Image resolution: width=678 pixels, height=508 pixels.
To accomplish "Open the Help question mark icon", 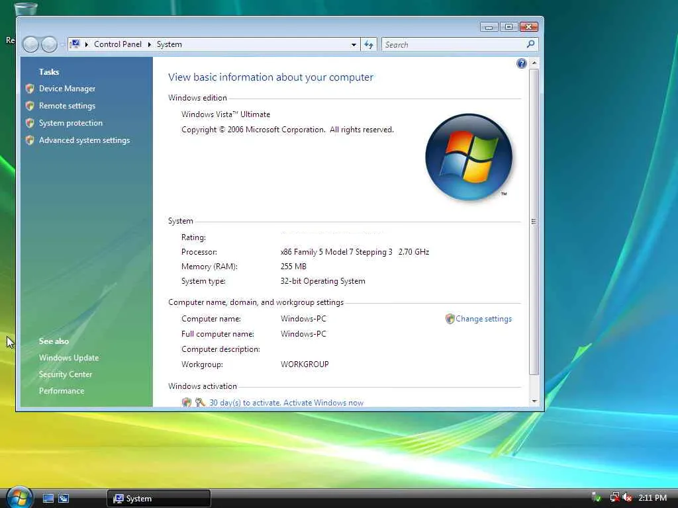I will point(522,63).
